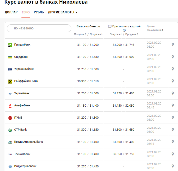Select the ЕВРО tab
This screenshot has width=178, height=171.
click(26, 12)
